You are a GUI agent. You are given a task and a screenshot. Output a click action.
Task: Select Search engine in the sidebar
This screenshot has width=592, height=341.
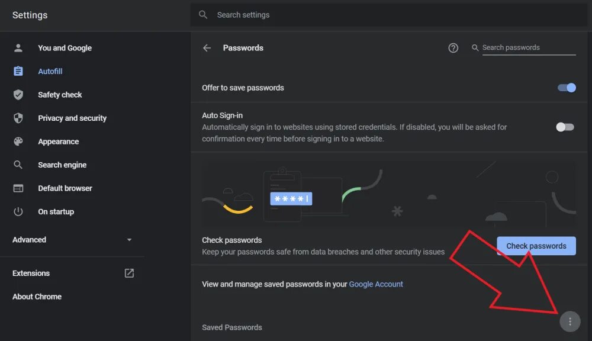(x=62, y=165)
